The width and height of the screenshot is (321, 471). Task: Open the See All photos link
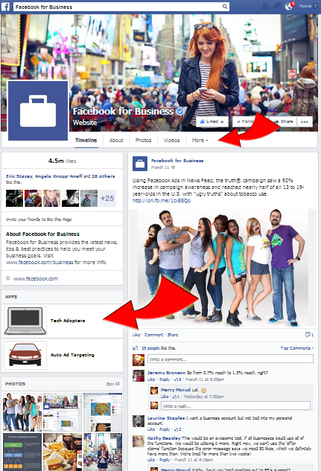point(112,384)
